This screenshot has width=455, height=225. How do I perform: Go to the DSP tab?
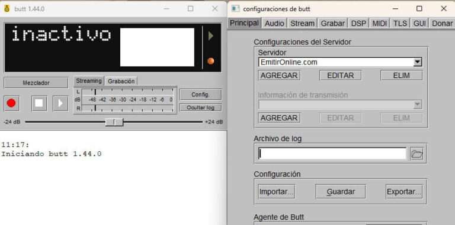point(358,24)
